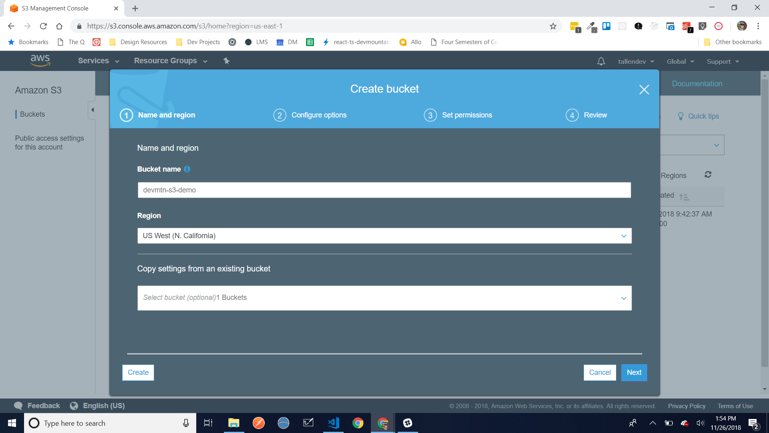Open Buckets in the sidebar
Screen dimensions: 769x433
pos(32,114)
